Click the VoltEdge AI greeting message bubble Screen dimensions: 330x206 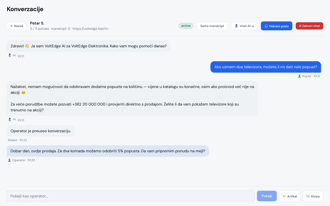[88, 46]
